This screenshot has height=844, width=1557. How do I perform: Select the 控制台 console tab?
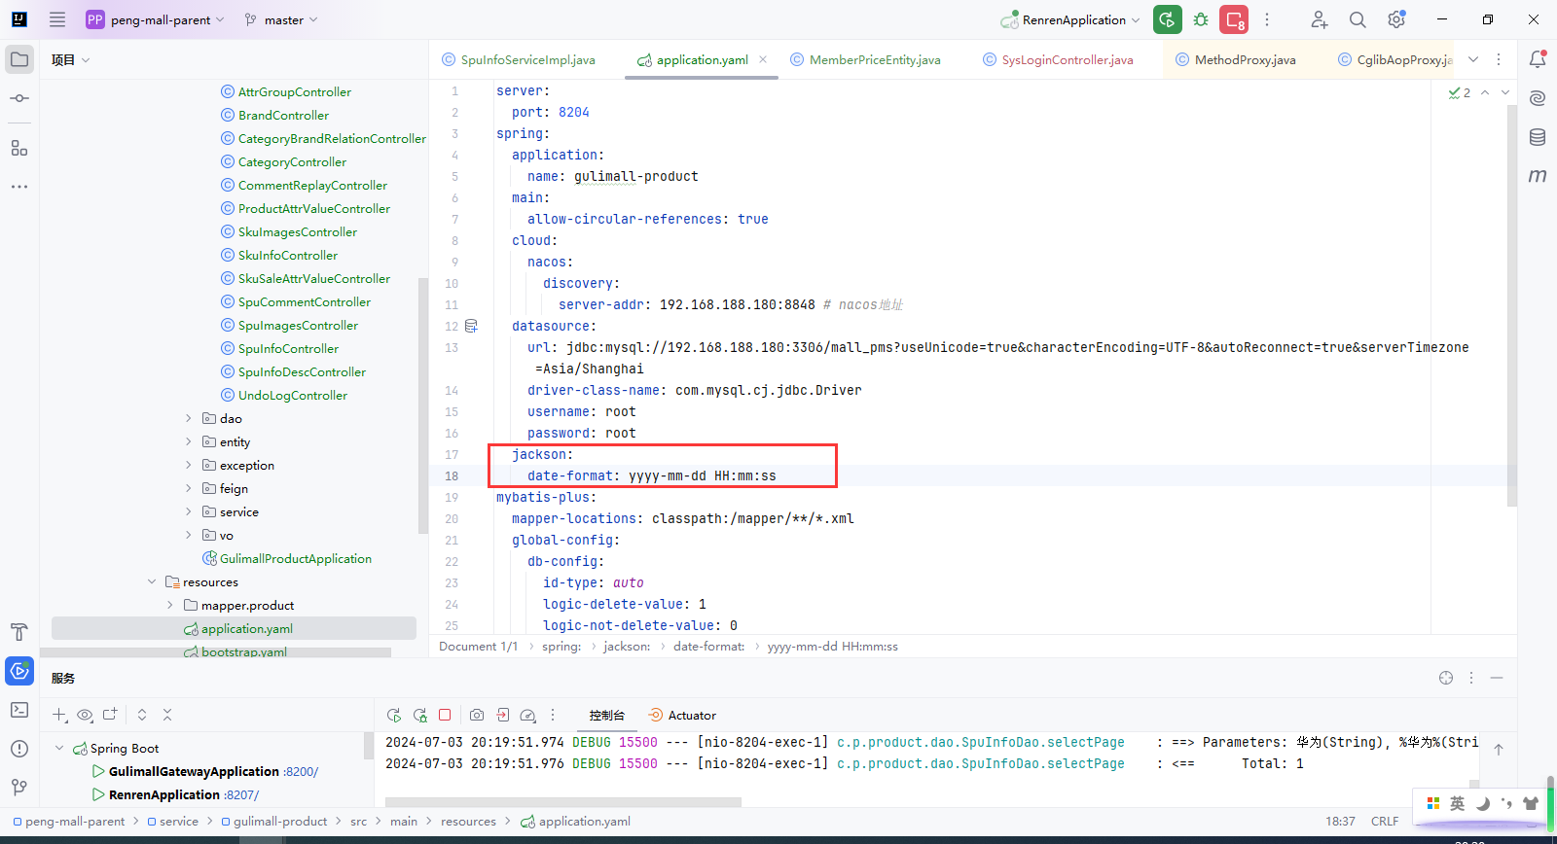click(606, 715)
